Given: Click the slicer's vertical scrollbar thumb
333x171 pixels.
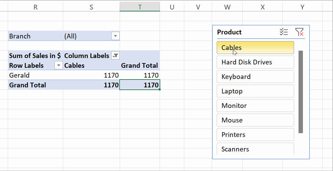Looking at the screenshot, I should (301, 92).
